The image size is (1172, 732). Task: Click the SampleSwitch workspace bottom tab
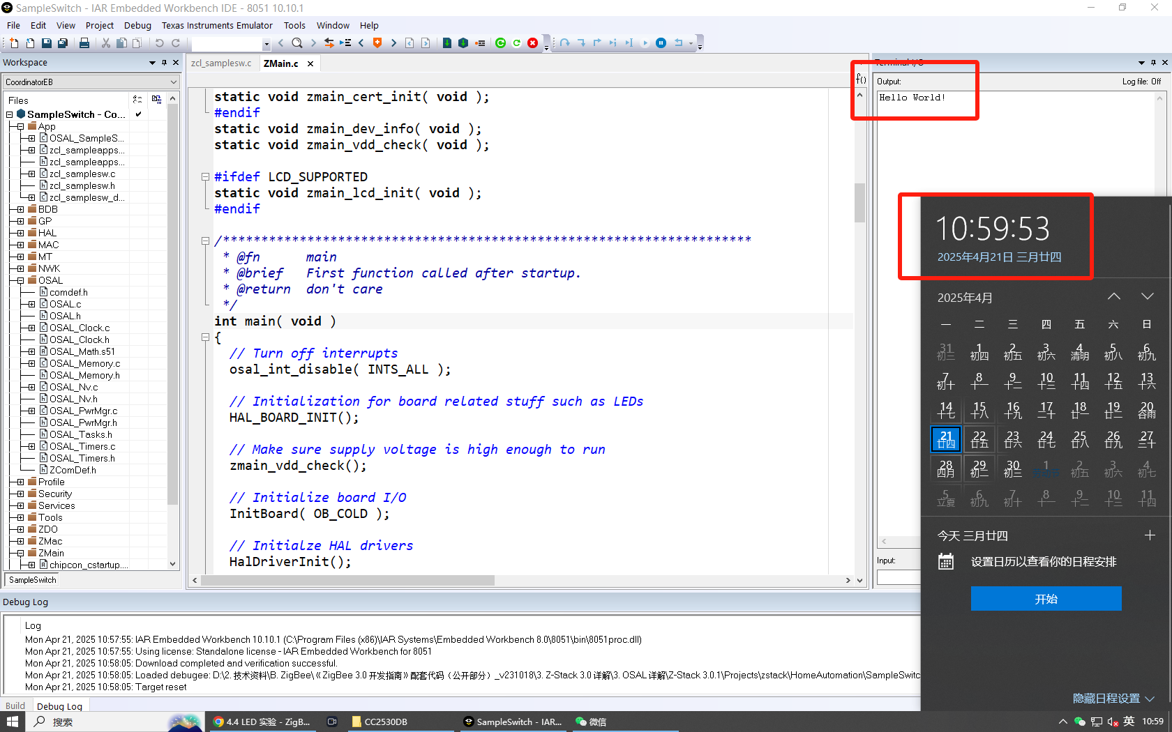pyautogui.click(x=33, y=580)
